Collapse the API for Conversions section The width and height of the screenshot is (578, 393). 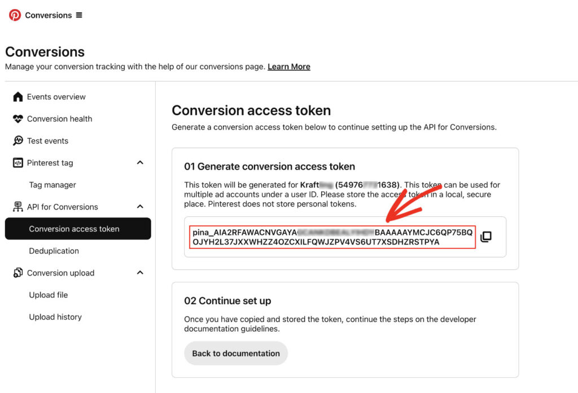[141, 207]
